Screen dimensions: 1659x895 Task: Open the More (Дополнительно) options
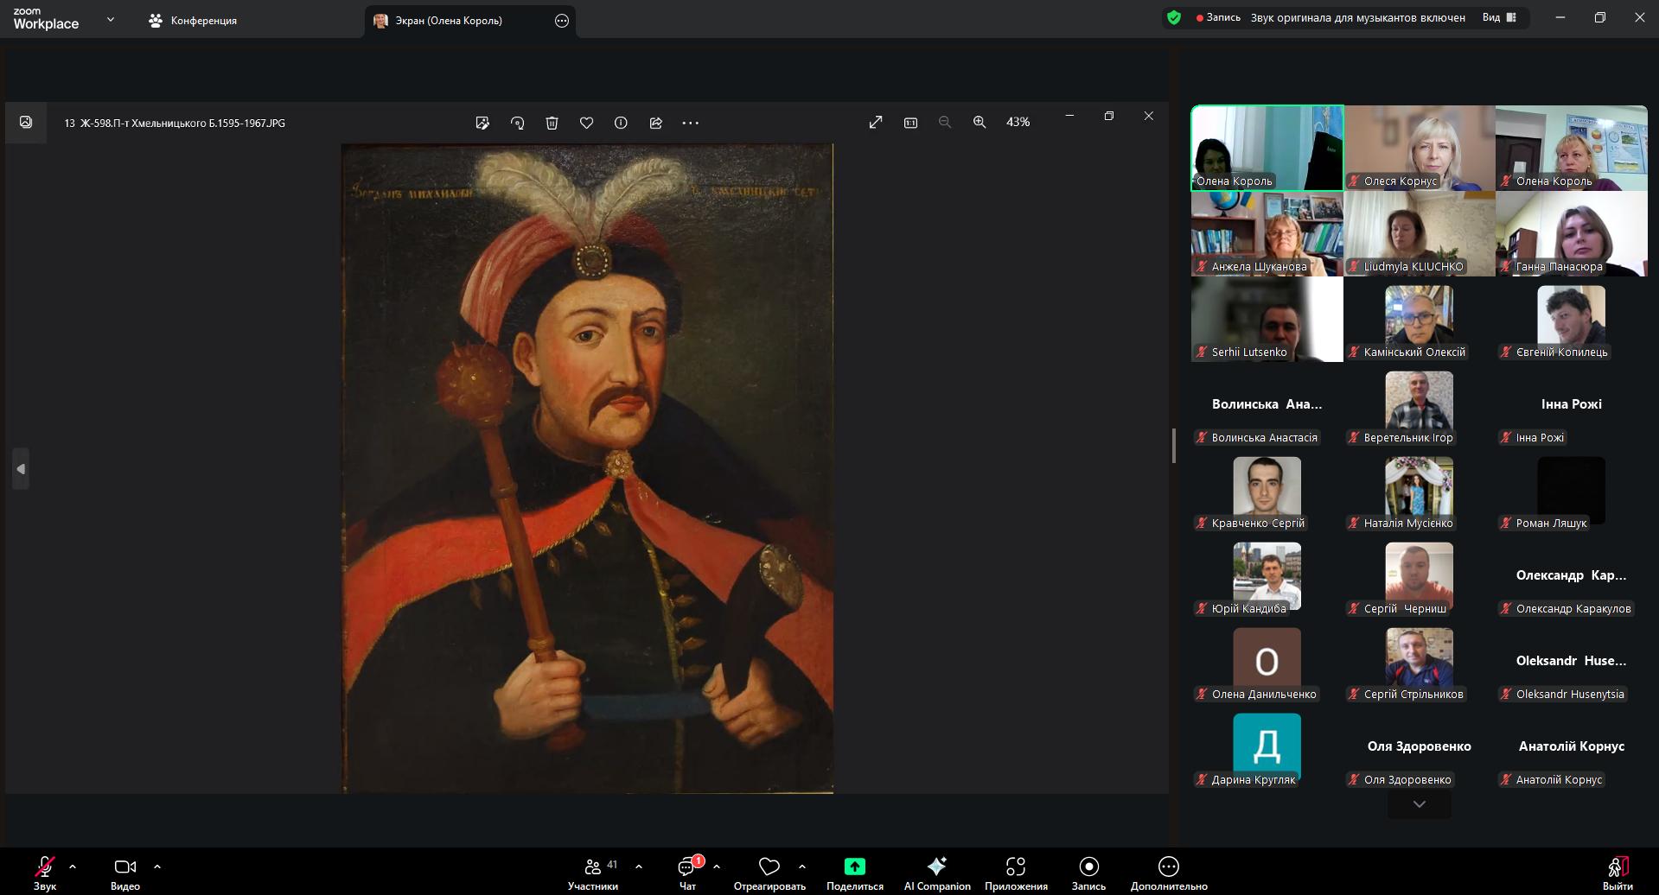(1168, 866)
